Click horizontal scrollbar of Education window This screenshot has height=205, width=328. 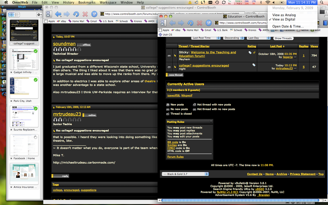[240, 201]
